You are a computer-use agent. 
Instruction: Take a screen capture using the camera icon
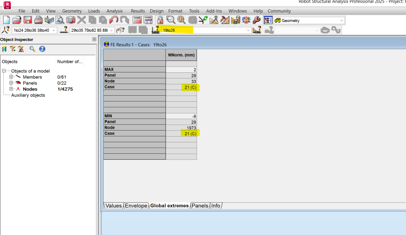[x=70, y=20]
